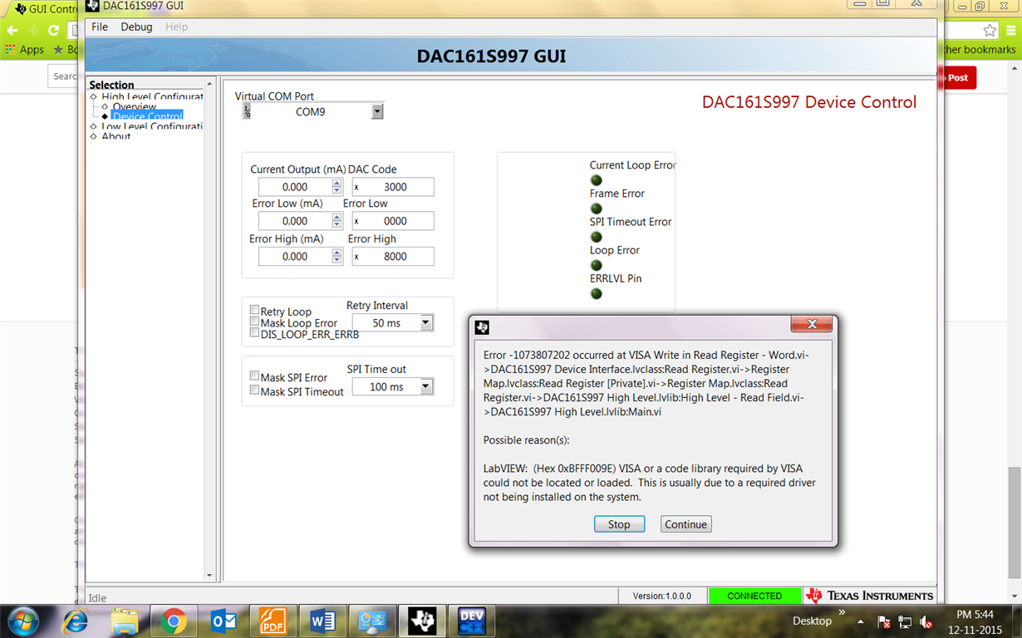Image resolution: width=1022 pixels, height=638 pixels.
Task: Click the SPI Timeout Error LED indicator
Action: click(x=596, y=237)
